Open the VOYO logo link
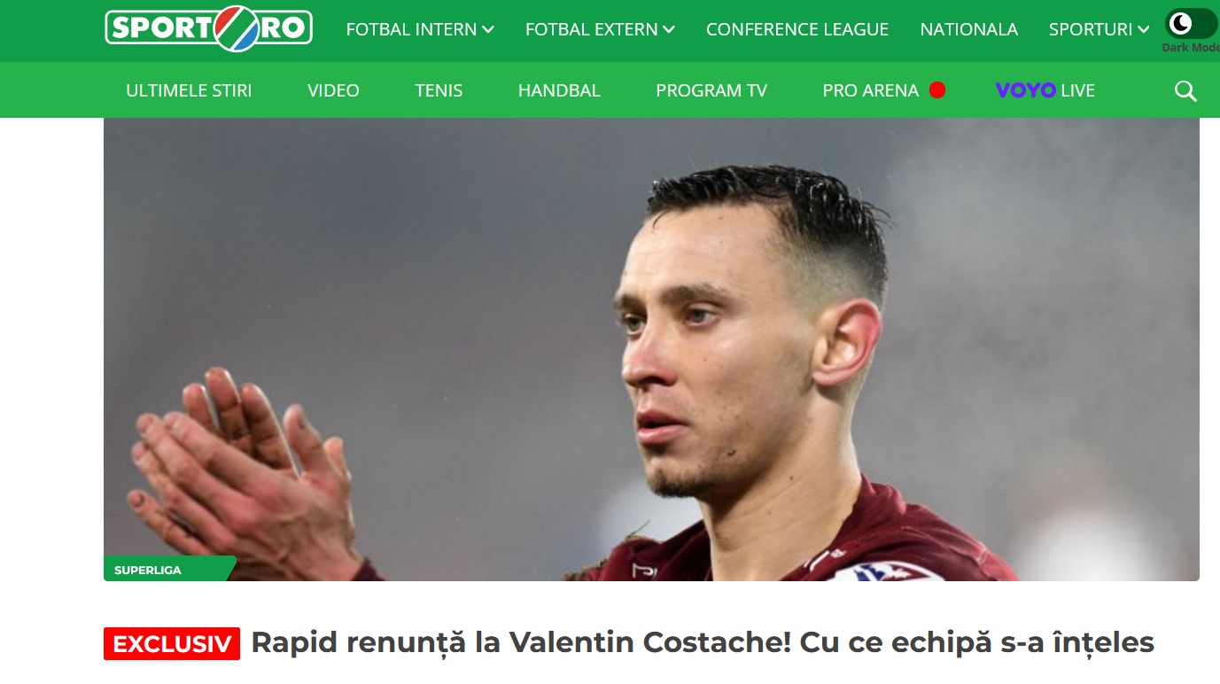Viewport: 1220px width, 684px height. pyautogui.click(x=1025, y=90)
